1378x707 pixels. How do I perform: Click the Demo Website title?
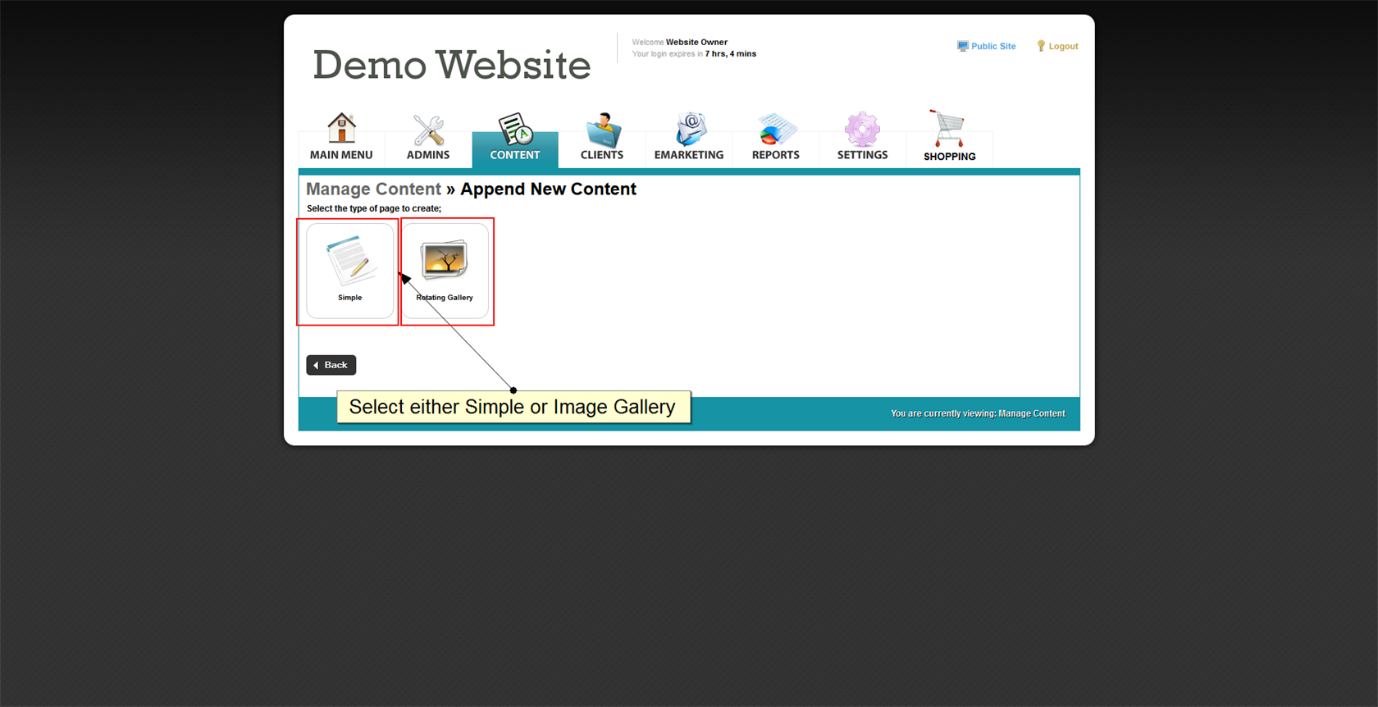click(x=451, y=65)
